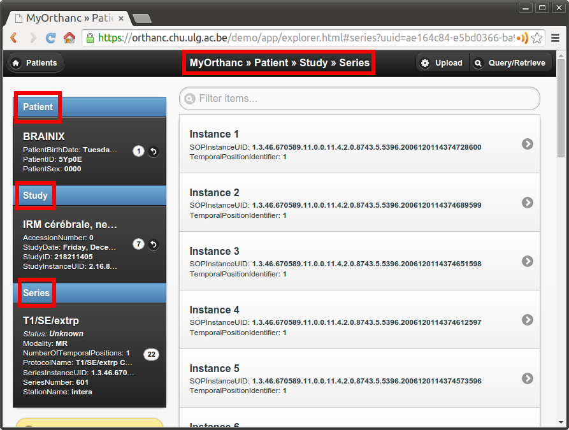Click the gear icon on Upload
The height and width of the screenshot is (430, 569).
425,63
